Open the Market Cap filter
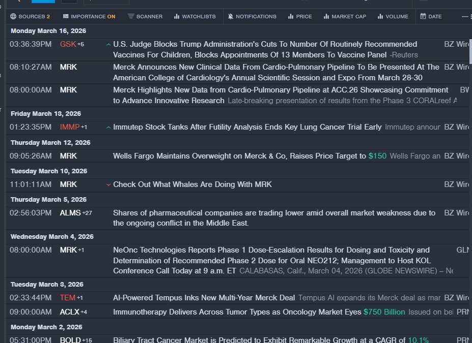Viewport: 472px width, 343px height. [x=345, y=16]
